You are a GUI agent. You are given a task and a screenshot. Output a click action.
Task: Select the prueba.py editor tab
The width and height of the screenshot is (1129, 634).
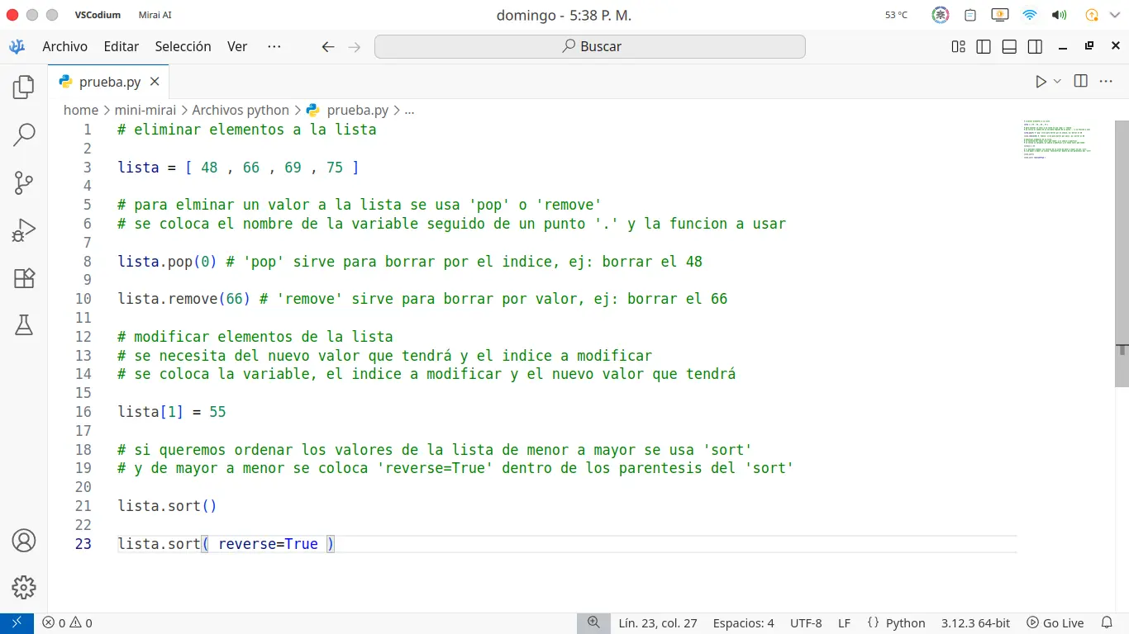click(x=109, y=82)
